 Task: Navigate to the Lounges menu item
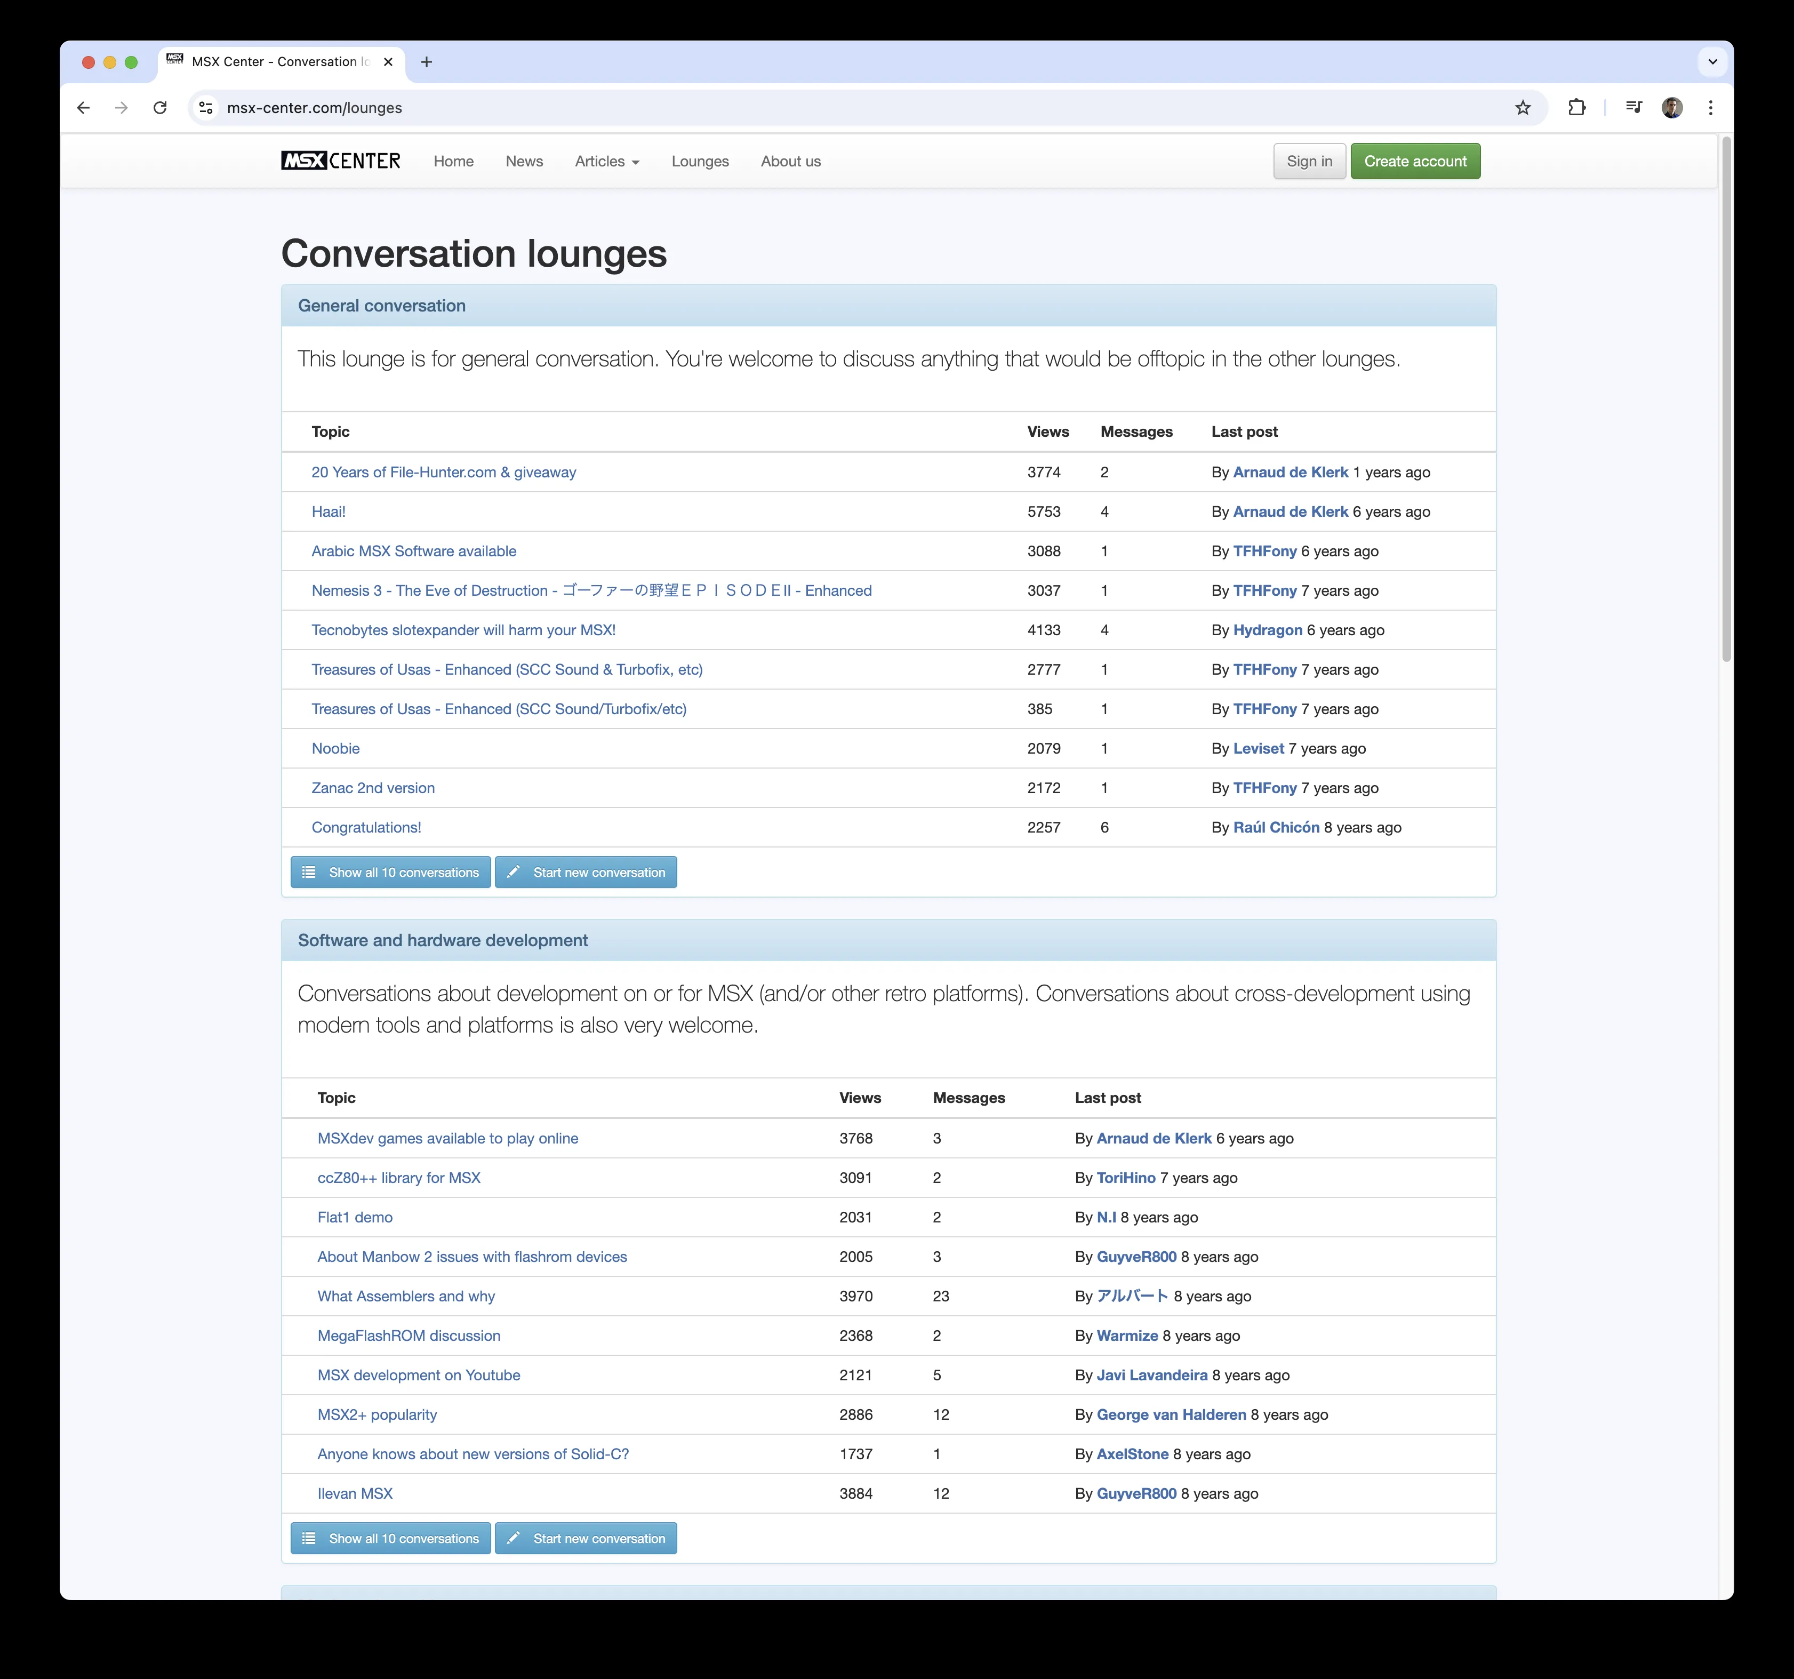699,162
